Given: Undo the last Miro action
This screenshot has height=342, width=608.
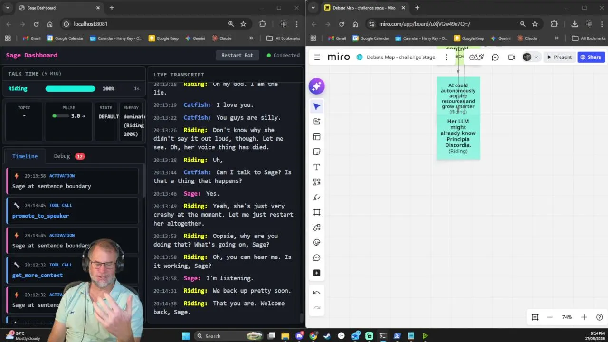Looking at the screenshot, I should click(x=317, y=293).
